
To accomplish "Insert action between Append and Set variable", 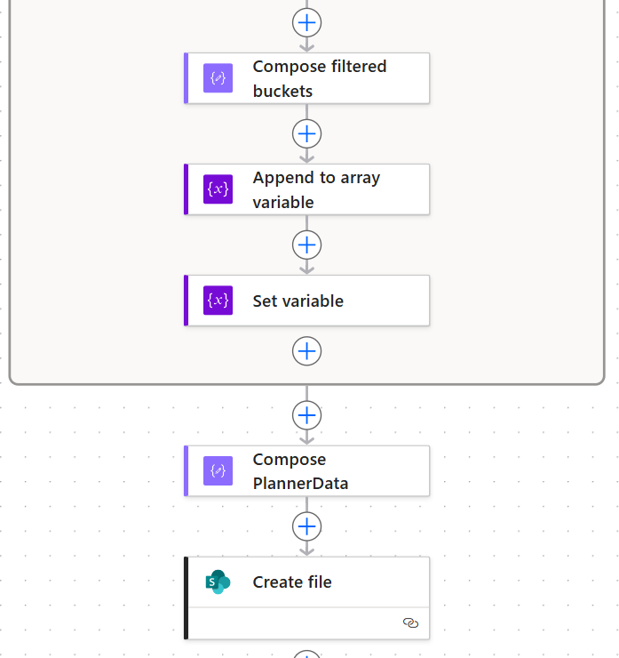I will [306, 245].
